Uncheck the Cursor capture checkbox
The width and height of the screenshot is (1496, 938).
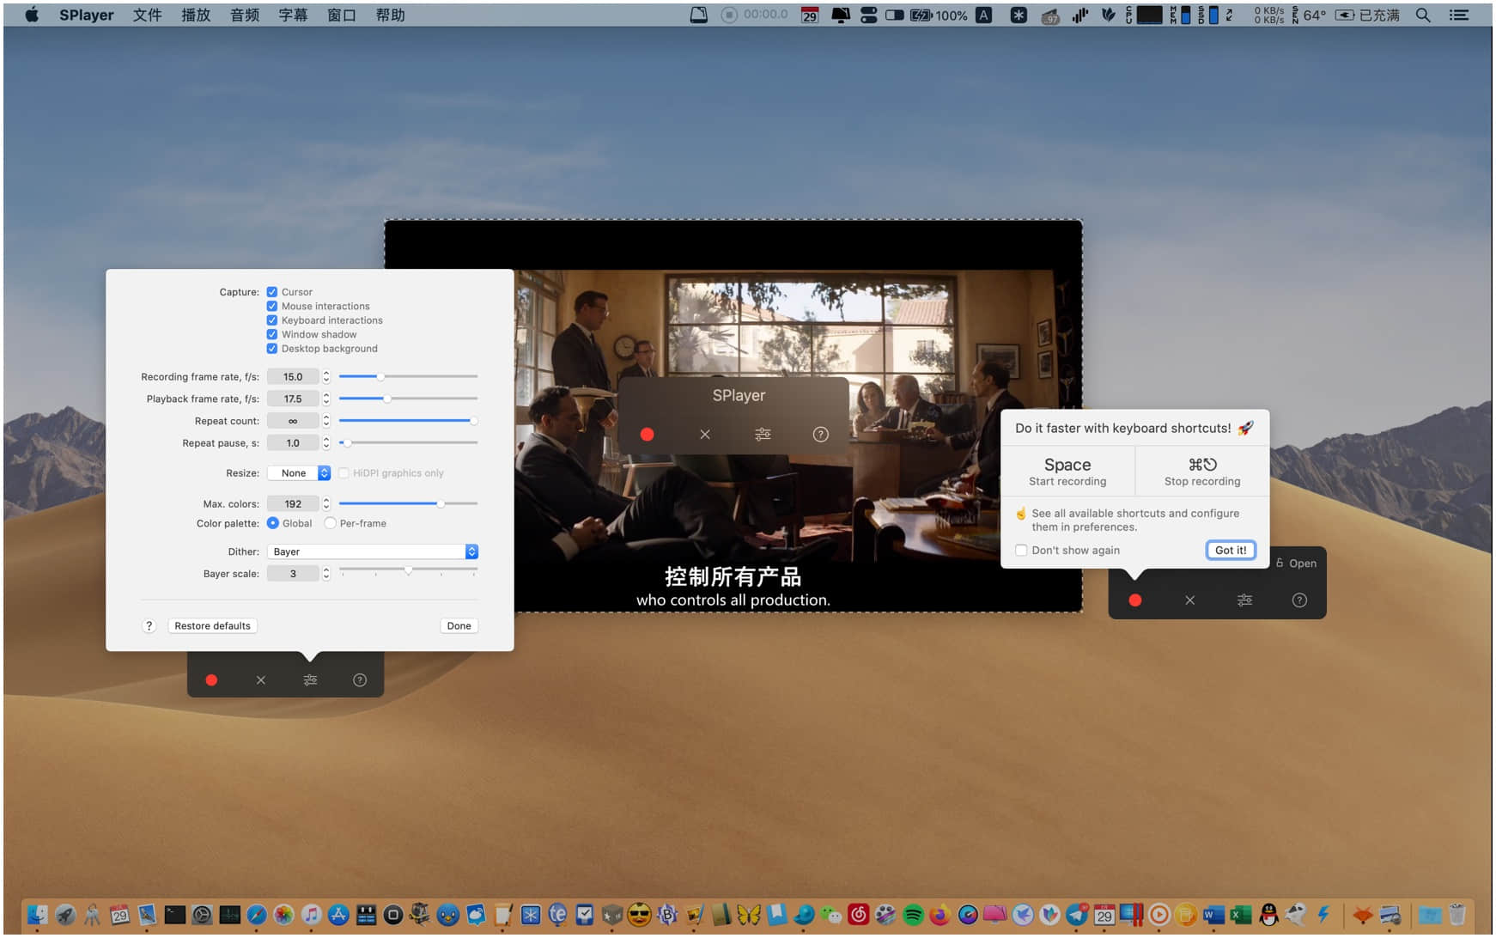pos(272,292)
